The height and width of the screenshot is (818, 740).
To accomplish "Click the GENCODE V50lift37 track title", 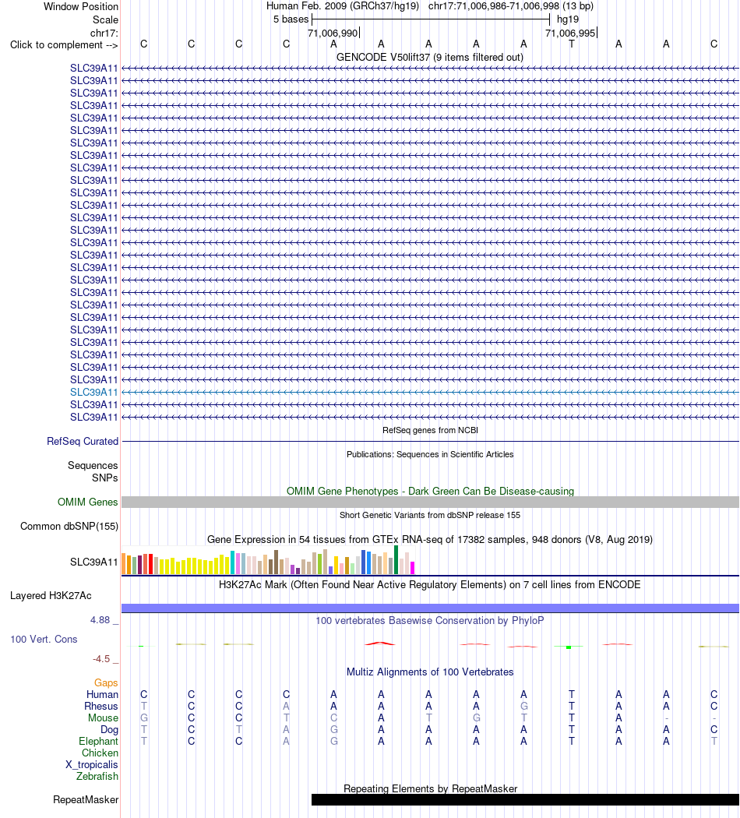I will pos(430,58).
